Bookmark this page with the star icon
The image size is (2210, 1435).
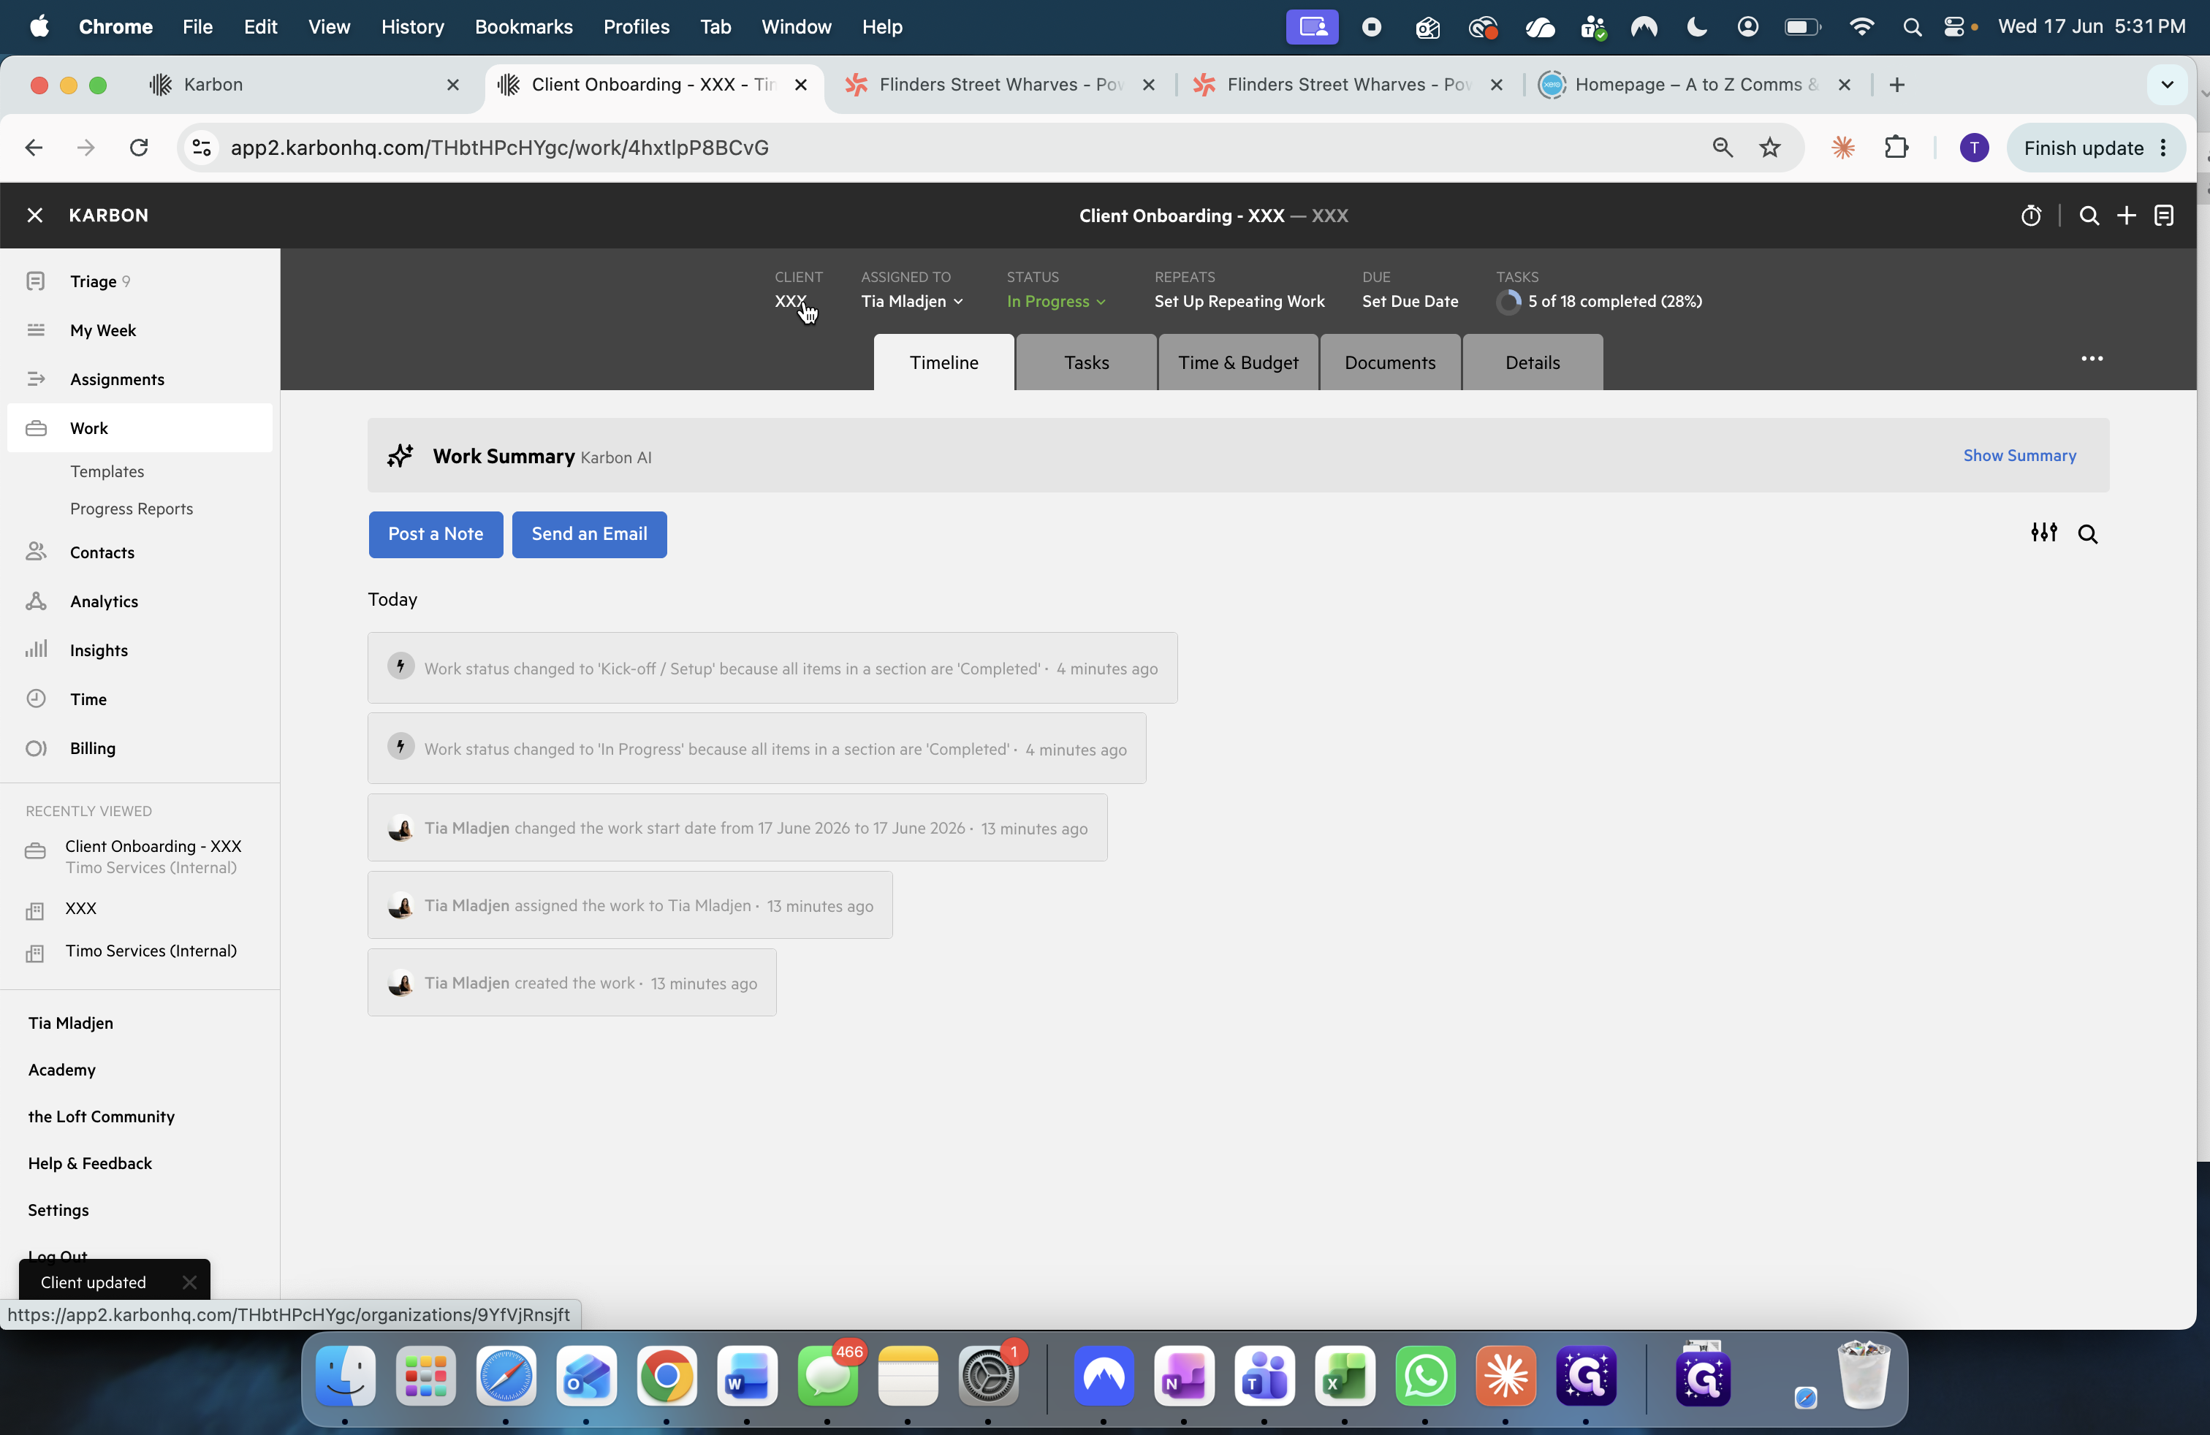pos(1770,148)
